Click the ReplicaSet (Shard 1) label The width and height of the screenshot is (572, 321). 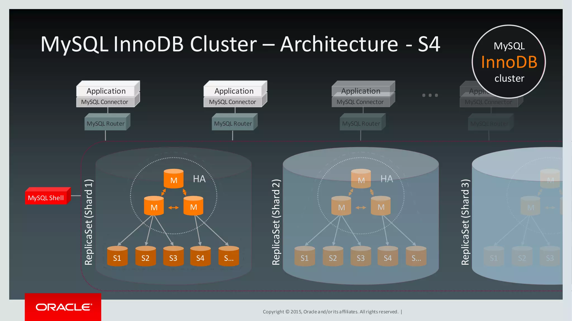tap(88, 222)
